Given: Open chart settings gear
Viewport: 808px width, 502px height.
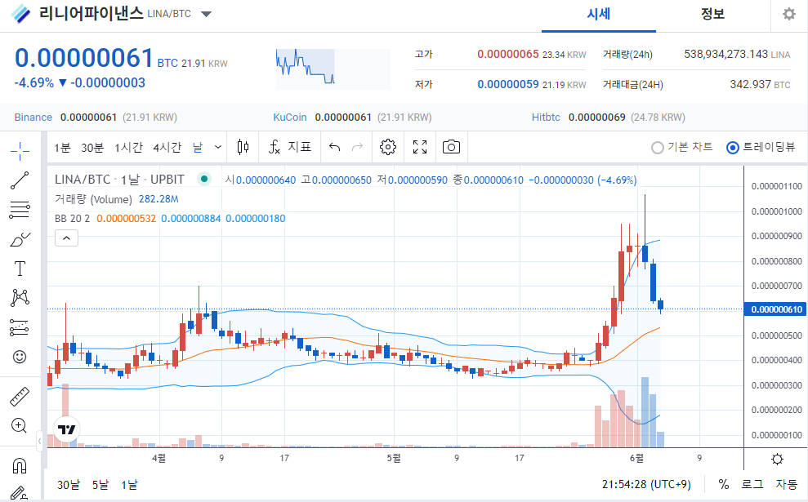Looking at the screenshot, I should pyautogui.click(x=388, y=147).
